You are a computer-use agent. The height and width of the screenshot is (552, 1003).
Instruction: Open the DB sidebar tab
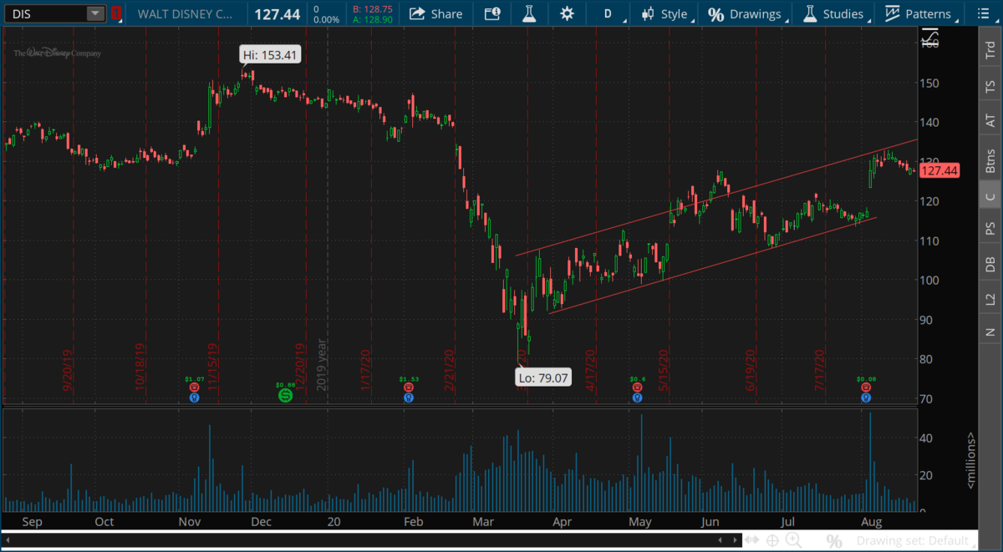pyautogui.click(x=990, y=264)
